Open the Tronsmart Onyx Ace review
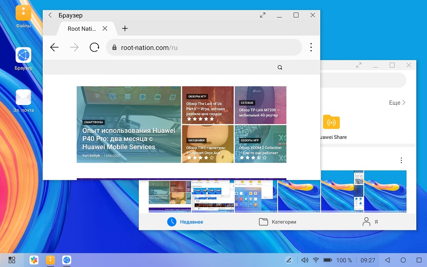Viewport: 427px width, 267px height. pos(208,144)
